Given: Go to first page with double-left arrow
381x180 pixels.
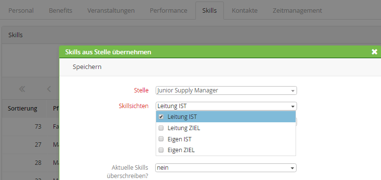Looking at the screenshot, I should click(22, 90).
